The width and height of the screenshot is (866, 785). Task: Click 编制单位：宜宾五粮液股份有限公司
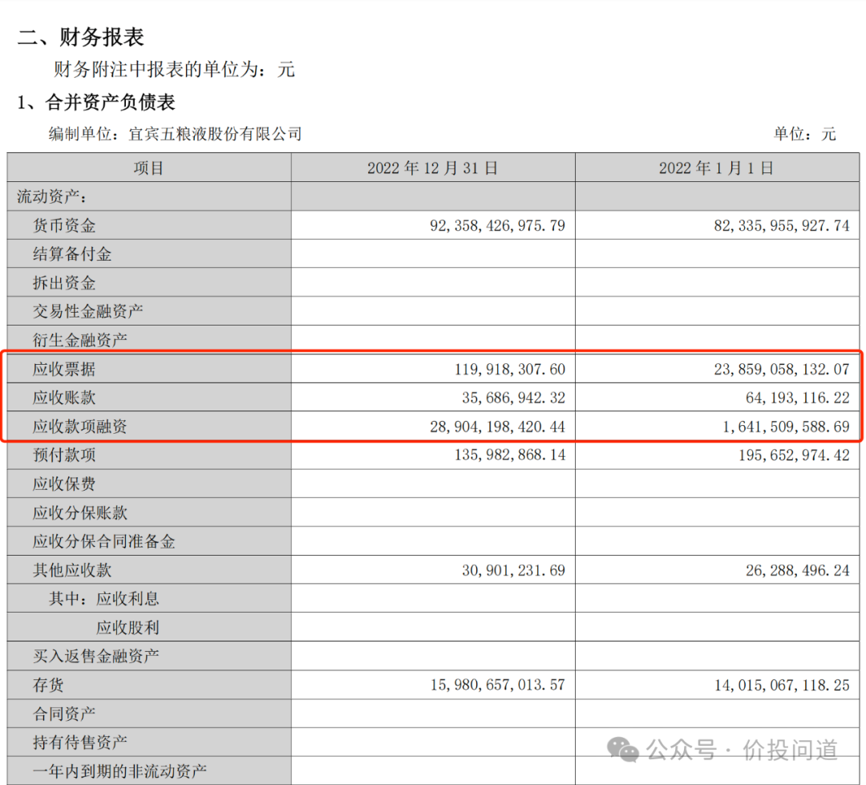point(175,134)
